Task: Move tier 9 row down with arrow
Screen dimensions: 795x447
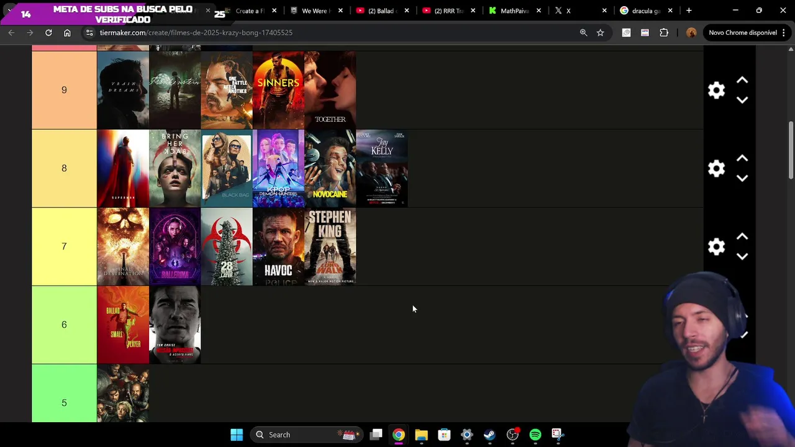Action: click(x=742, y=100)
